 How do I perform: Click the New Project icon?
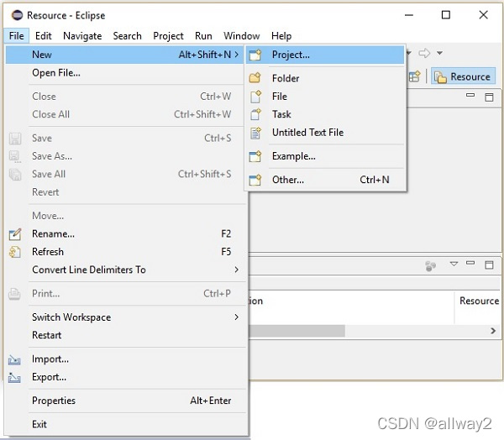point(255,55)
